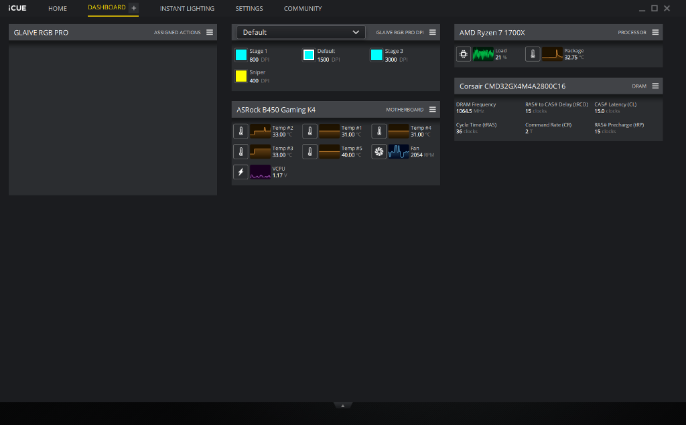Viewport: 686px width, 425px height.
Task: Switch to the Instant Lighting tab
Action: click(x=187, y=9)
